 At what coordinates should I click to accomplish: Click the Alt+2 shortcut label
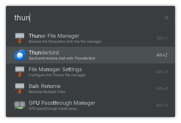click(162, 55)
